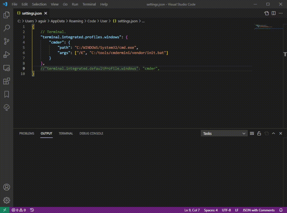The image size is (287, 213).
Task: Open the Run and Debug view
Action: click(x=7, y=55)
